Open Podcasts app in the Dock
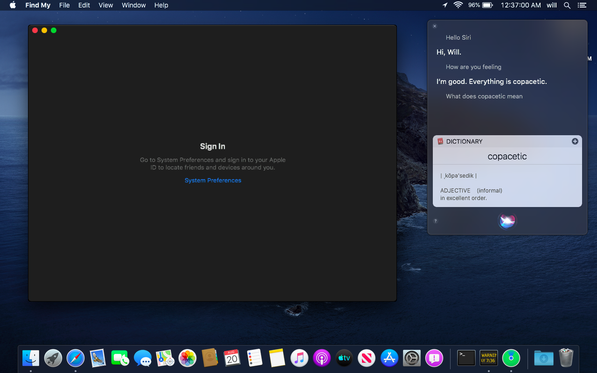The height and width of the screenshot is (373, 597). [322, 358]
